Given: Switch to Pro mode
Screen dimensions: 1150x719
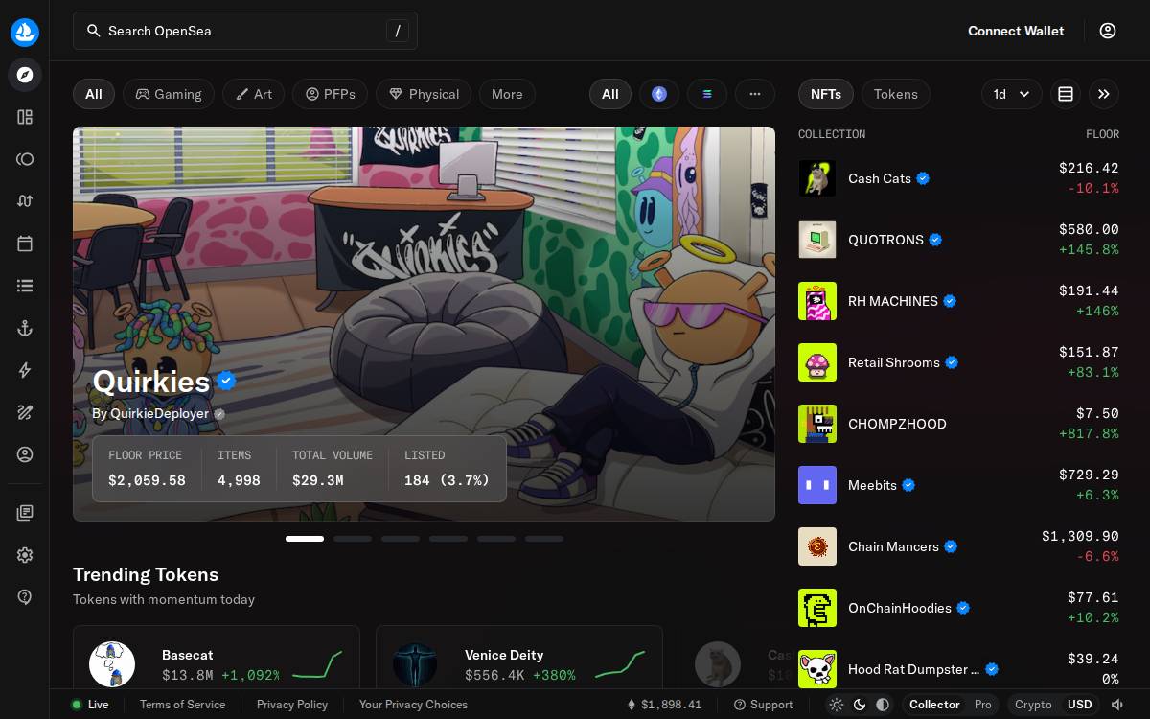Looking at the screenshot, I should click(983, 705).
